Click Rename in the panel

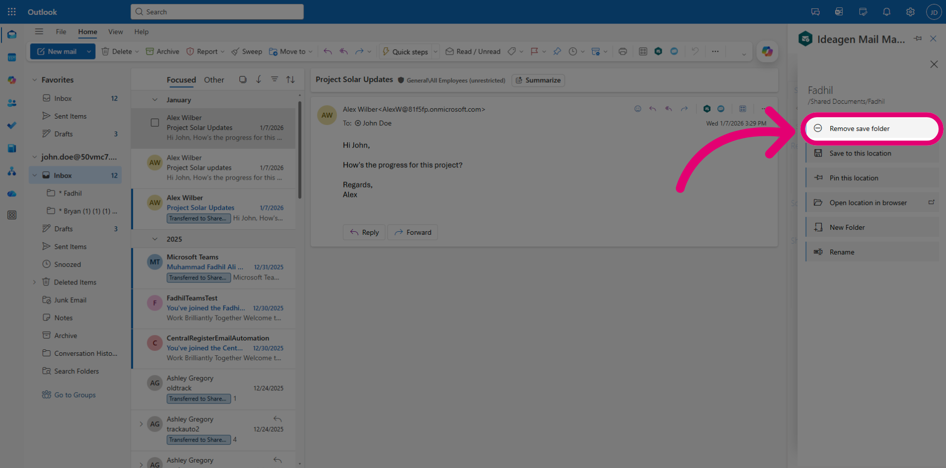coord(872,251)
